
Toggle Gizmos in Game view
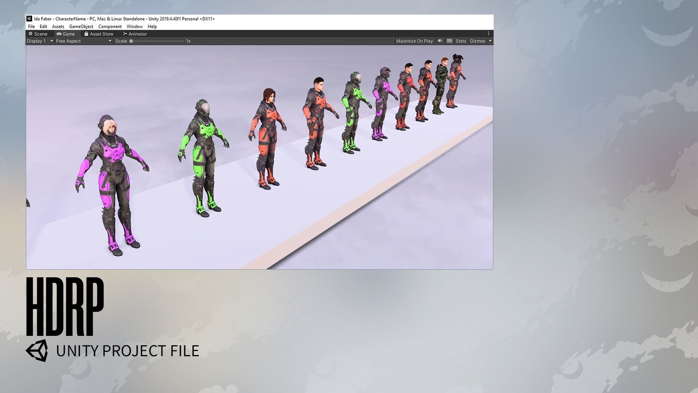pos(477,41)
